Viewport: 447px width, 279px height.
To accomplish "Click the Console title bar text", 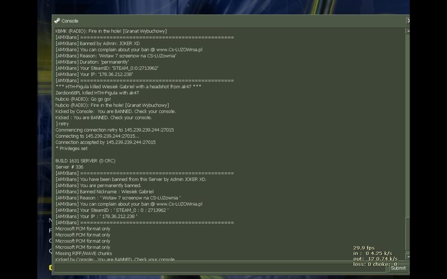I will [x=70, y=21].
